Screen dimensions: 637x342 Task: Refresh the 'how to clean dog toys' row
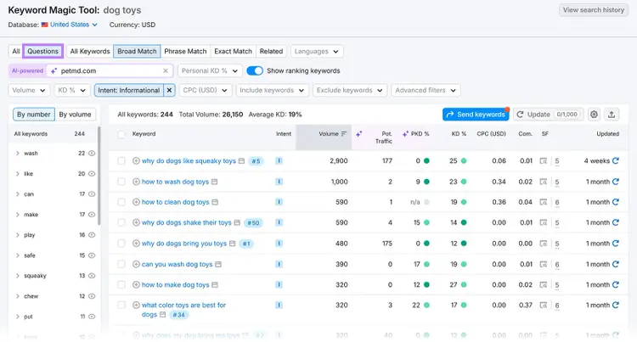tap(616, 202)
